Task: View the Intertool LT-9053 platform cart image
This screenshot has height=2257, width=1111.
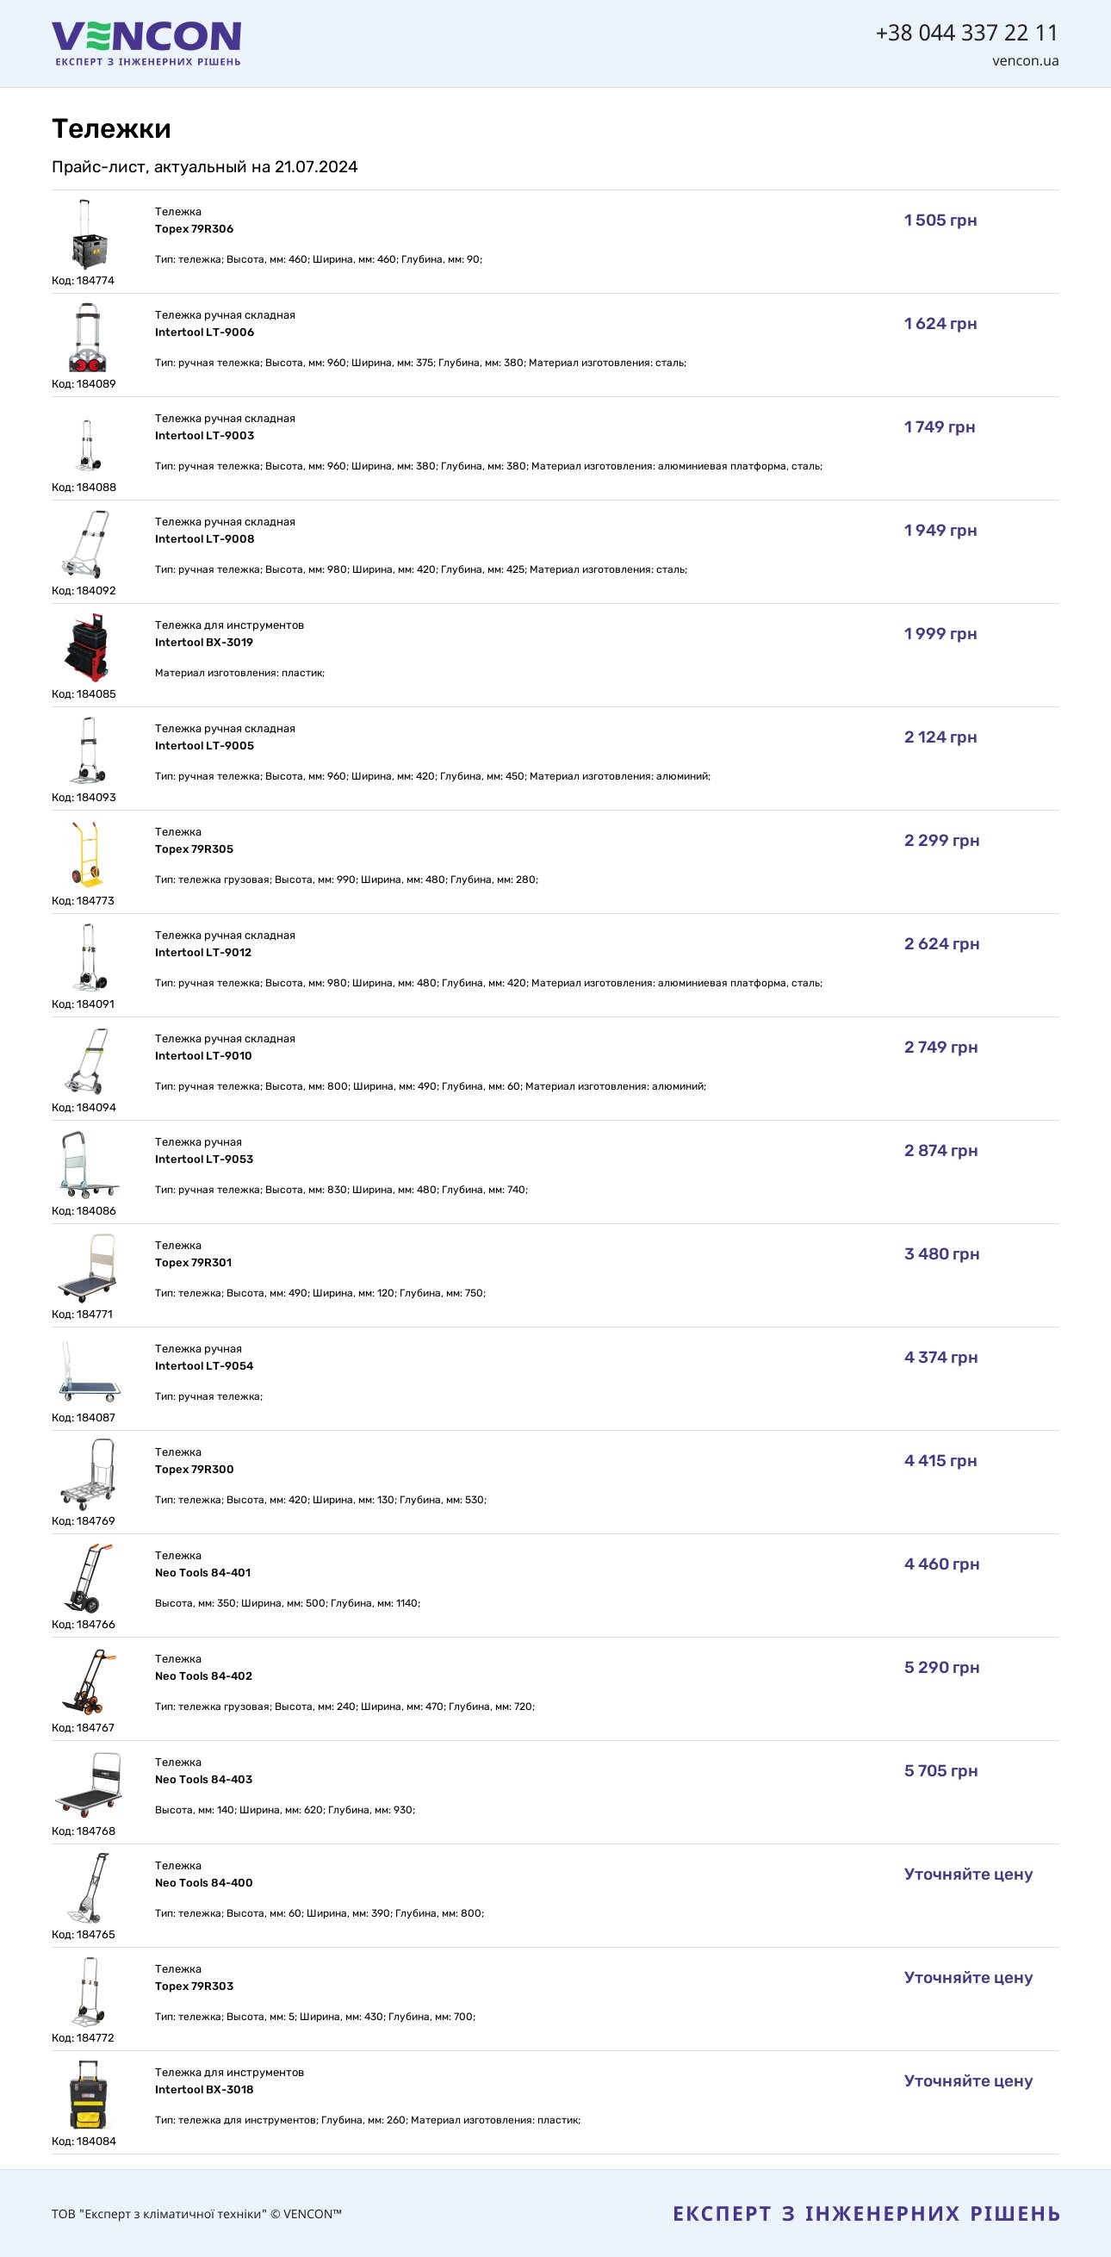Action: pyautogui.click(x=88, y=1165)
